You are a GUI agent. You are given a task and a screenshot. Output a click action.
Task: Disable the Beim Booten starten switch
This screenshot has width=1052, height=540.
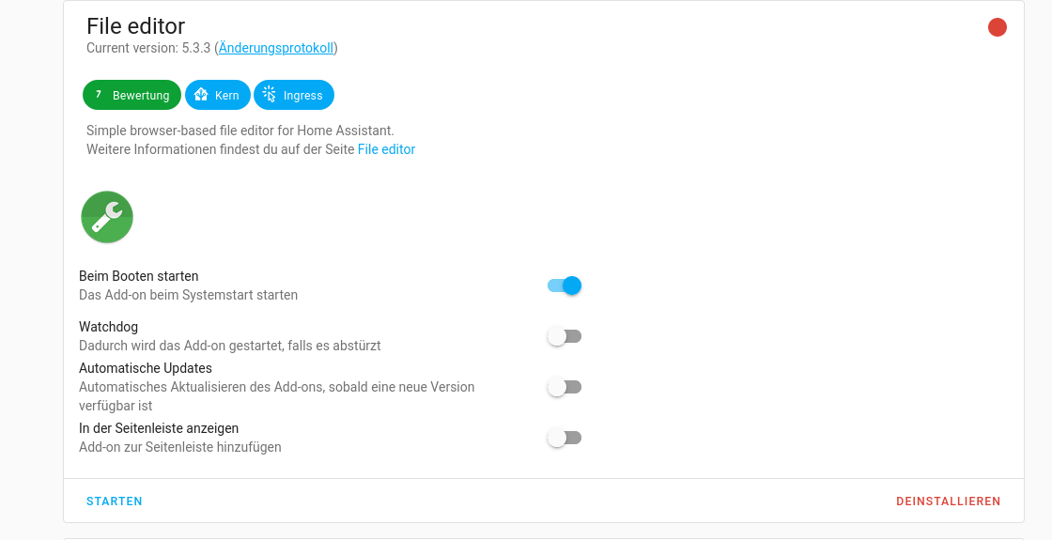pos(565,285)
